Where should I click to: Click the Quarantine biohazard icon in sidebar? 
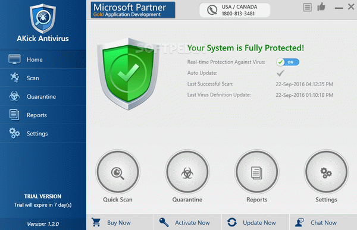tap(14, 96)
